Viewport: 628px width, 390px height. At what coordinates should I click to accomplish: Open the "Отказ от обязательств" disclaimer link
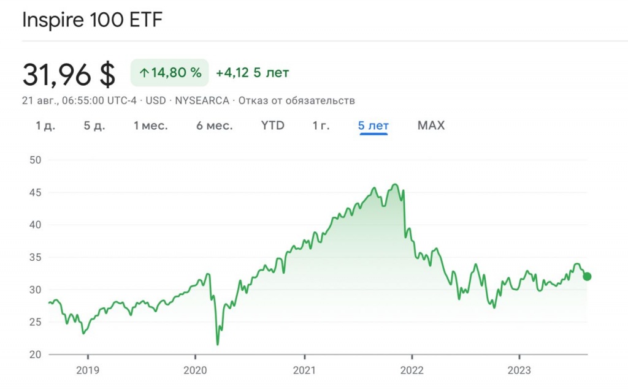[x=296, y=100]
